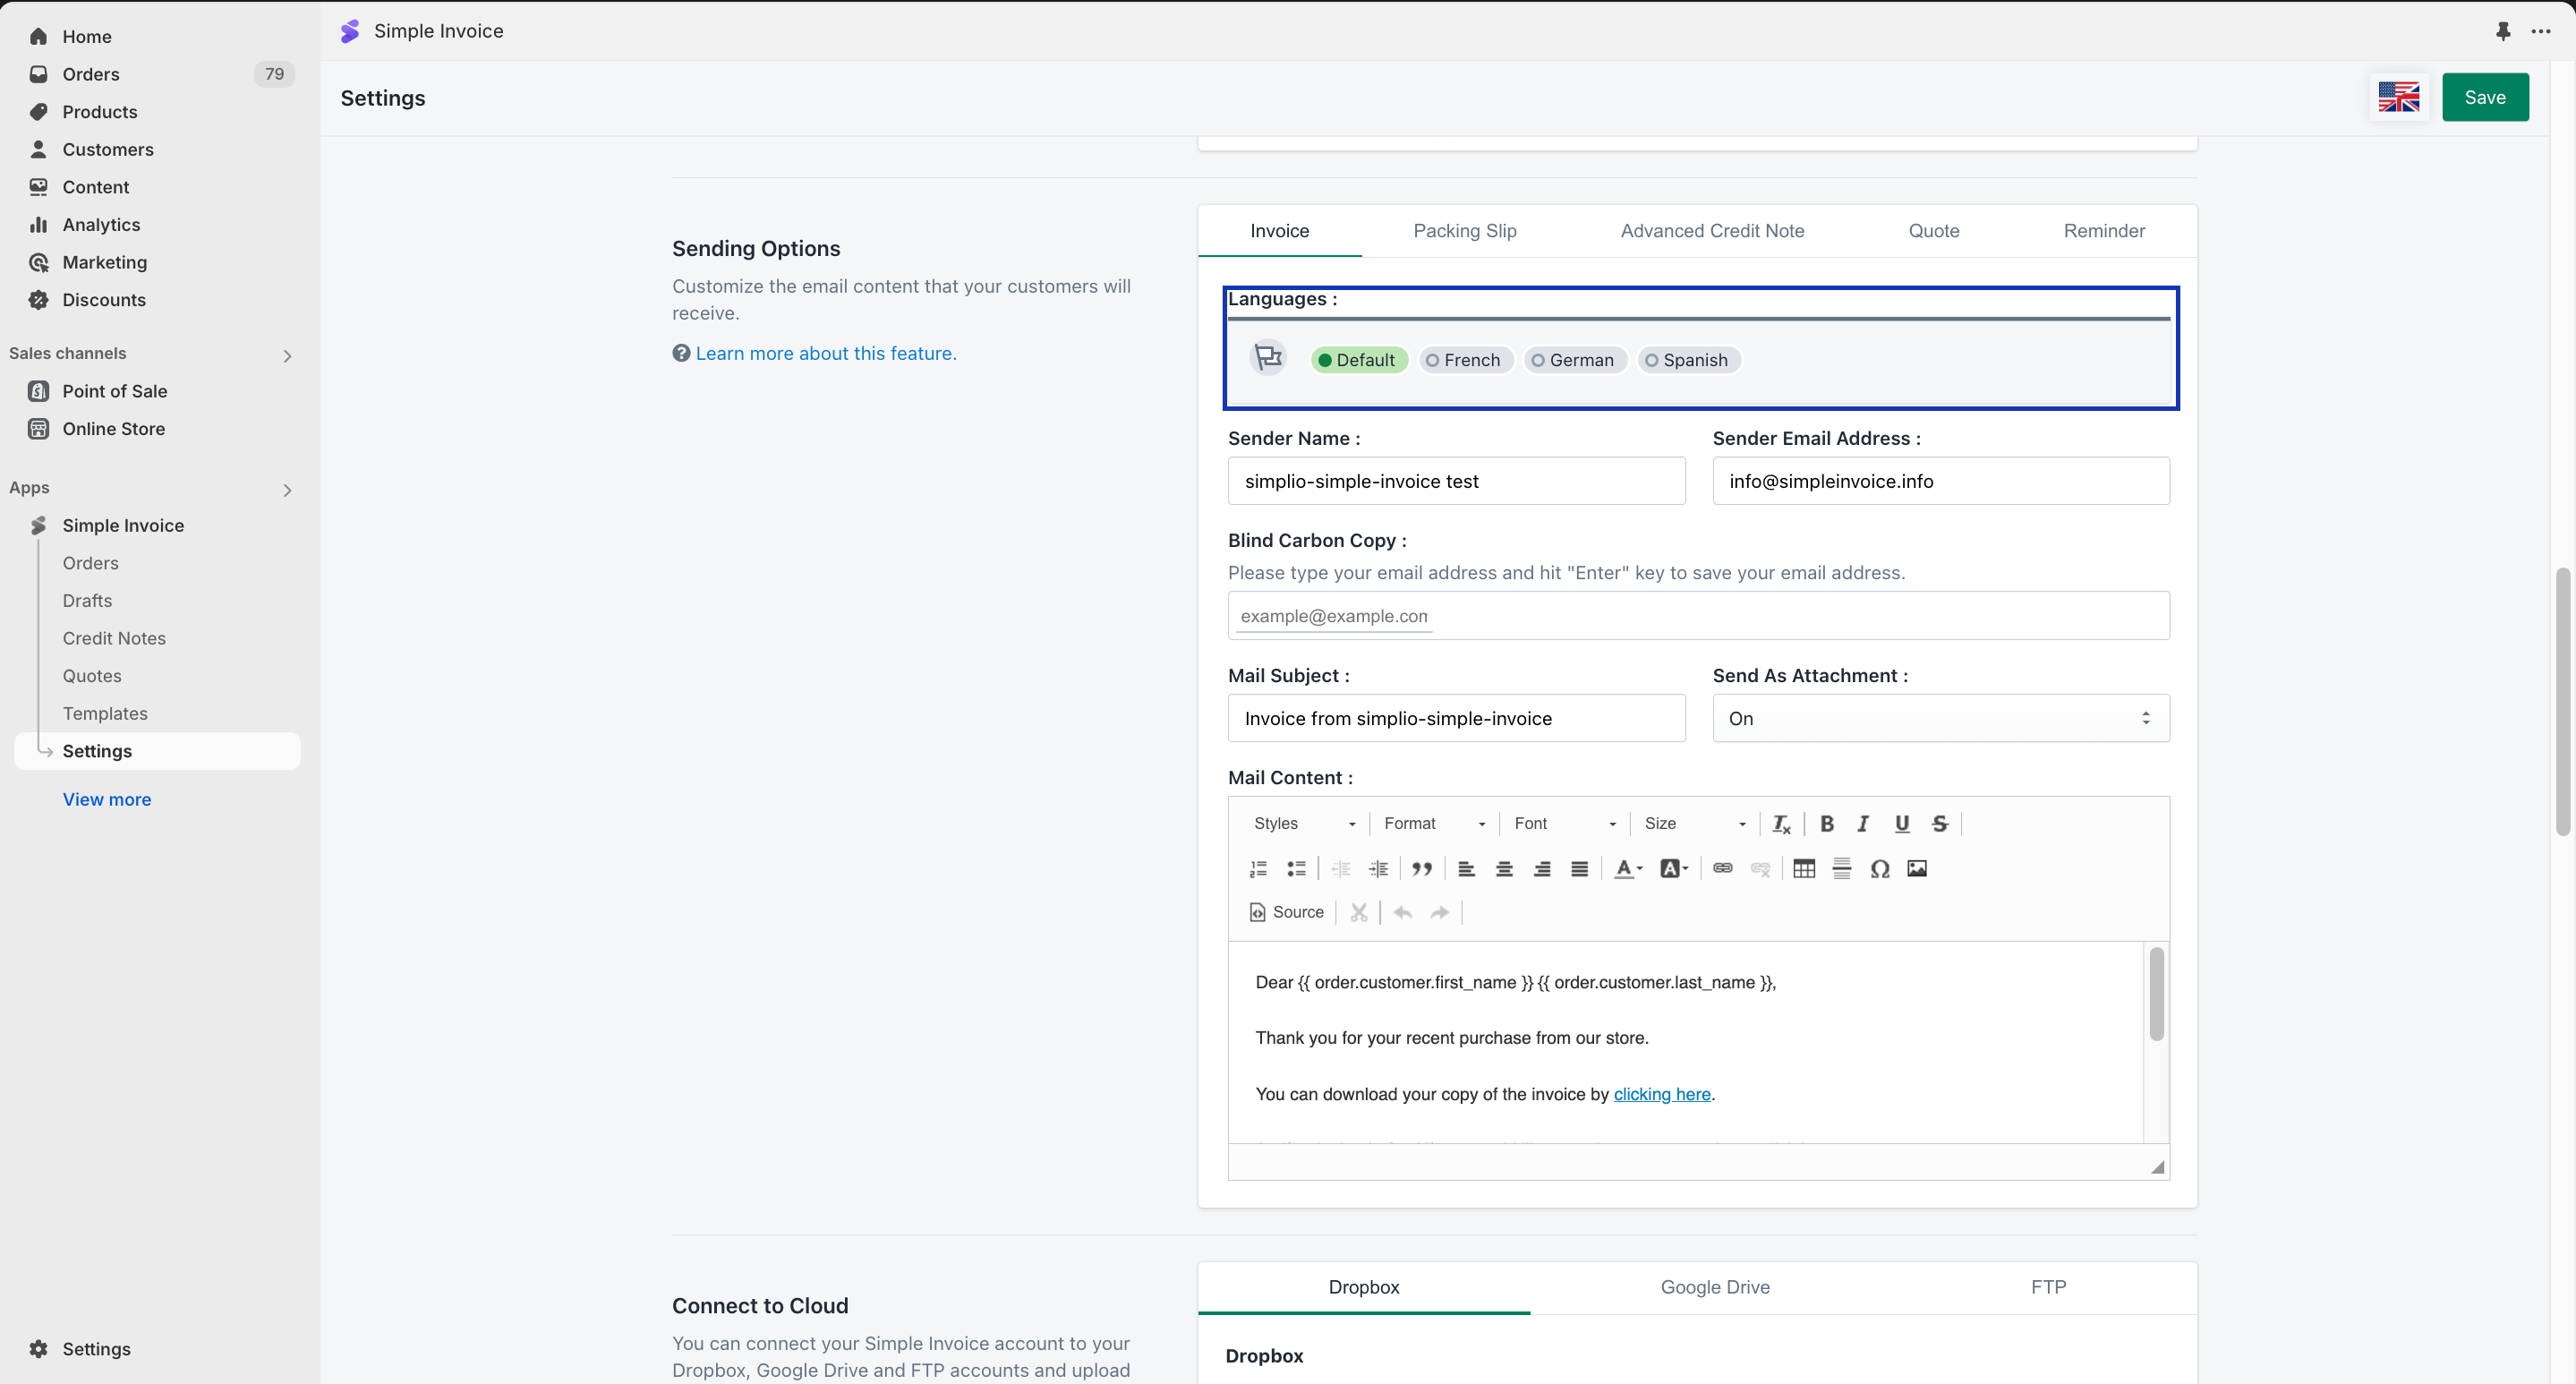Click the pin icon in header

pyautogui.click(x=2502, y=31)
